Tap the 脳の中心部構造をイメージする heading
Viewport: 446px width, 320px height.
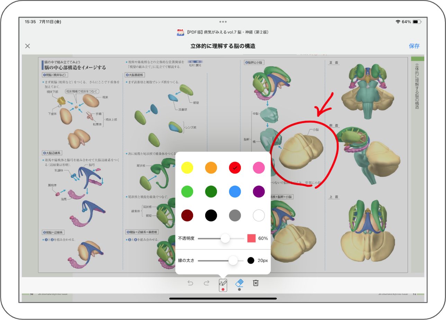click(75, 67)
